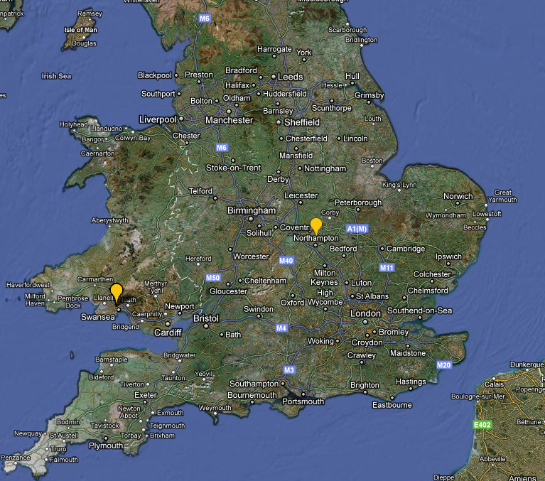Click the yellow marker above Northampton
This screenshot has height=481, width=545.
316,226
